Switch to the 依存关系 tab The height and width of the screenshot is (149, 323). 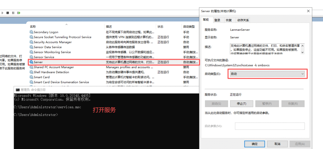click(x=243, y=20)
